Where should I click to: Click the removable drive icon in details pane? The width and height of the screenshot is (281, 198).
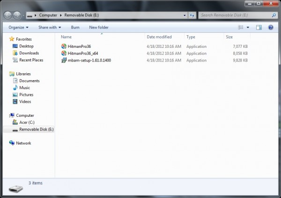[x=16, y=189]
